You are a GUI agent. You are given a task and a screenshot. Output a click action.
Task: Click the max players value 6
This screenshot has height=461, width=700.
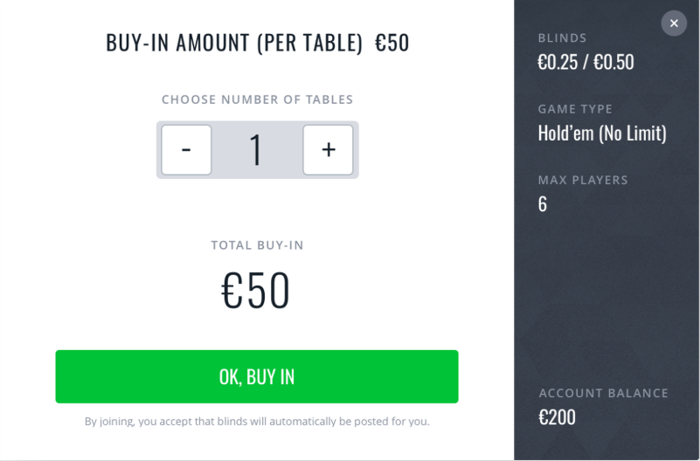[543, 204]
